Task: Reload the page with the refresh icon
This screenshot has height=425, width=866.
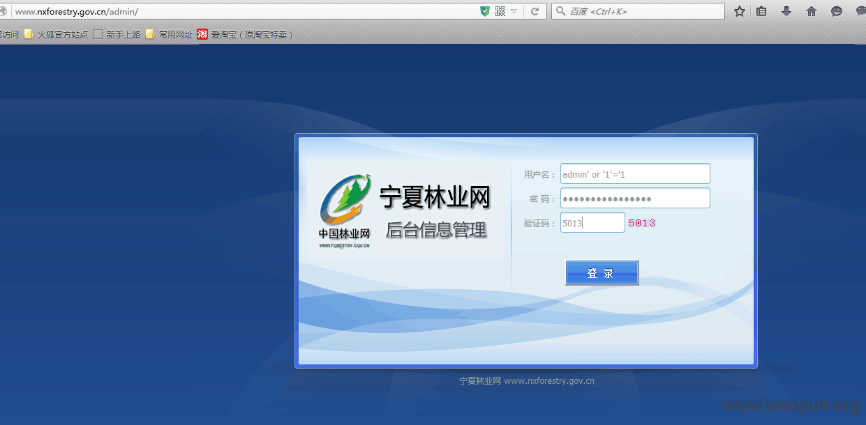Action: click(535, 11)
